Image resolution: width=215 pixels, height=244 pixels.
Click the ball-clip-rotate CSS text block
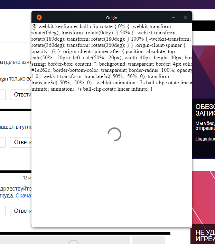click(111, 58)
